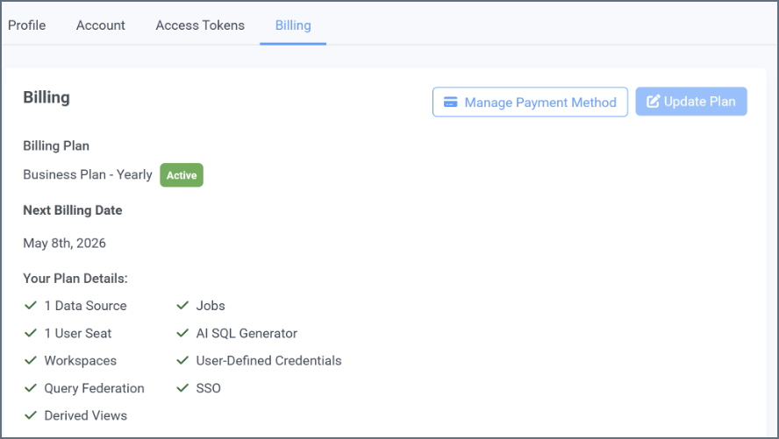Click the 'AI SQL Generator' plan item text
779x439 pixels.
pyautogui.click(x=247, y=333)
